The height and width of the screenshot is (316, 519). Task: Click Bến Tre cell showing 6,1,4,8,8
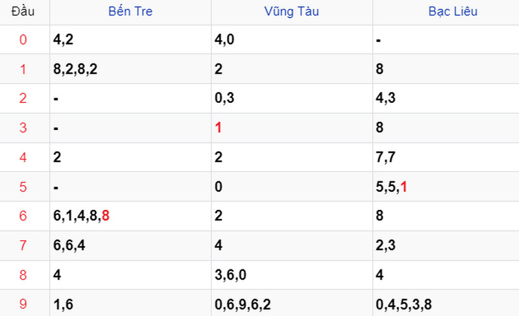(130, 216)
